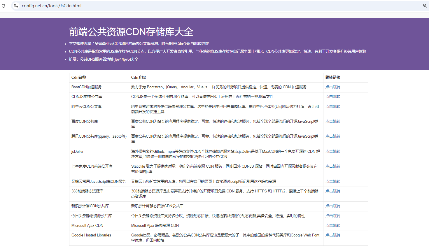Image resolution: width=429 pixels, height=249 pixels.
Task: Click the first bullet 本文整理收藏了多家商业云CDN
Action: click(139, 43)
